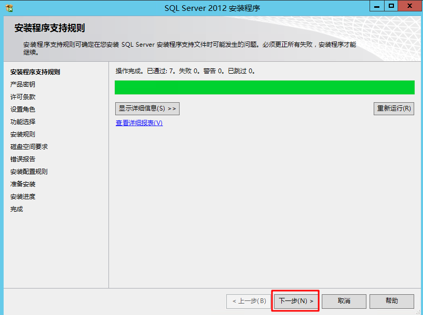423x315 pixels.
Task: Close the SQL Server 2012 setup window
Action: (410, 6)
